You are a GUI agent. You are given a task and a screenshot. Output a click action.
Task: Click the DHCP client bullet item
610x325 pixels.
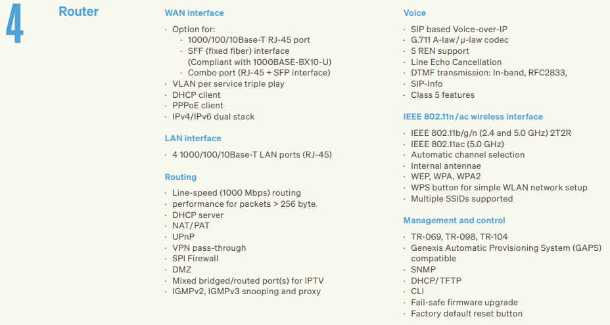point(197,95)
